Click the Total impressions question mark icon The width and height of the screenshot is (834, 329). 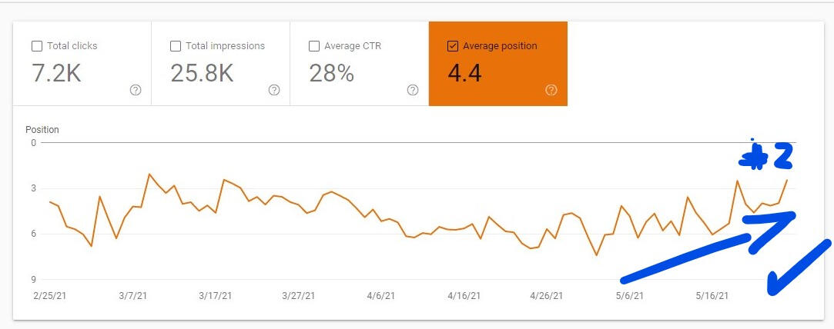(x=274, y=90)
